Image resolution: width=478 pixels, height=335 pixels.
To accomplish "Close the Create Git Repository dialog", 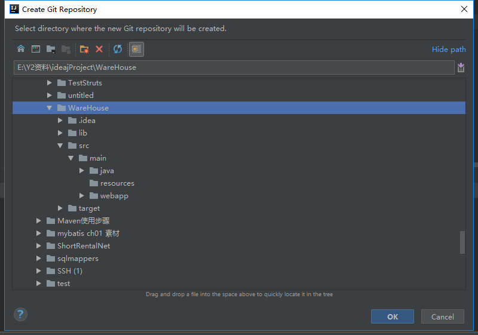I will coord(464,9).
